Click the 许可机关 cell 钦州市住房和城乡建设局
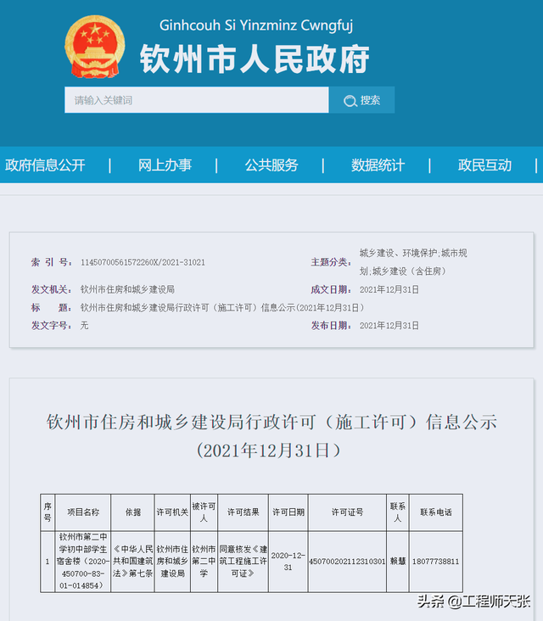543x621 pixels. [172, 562]
